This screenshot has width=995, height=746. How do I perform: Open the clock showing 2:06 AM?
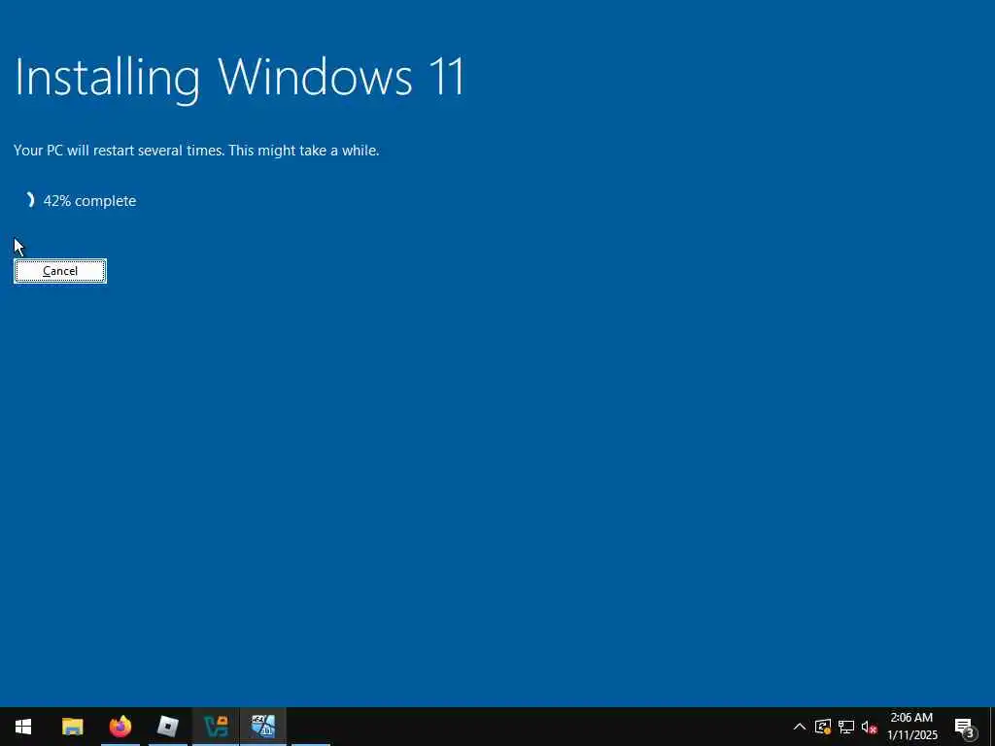click(x=911, y=727)
